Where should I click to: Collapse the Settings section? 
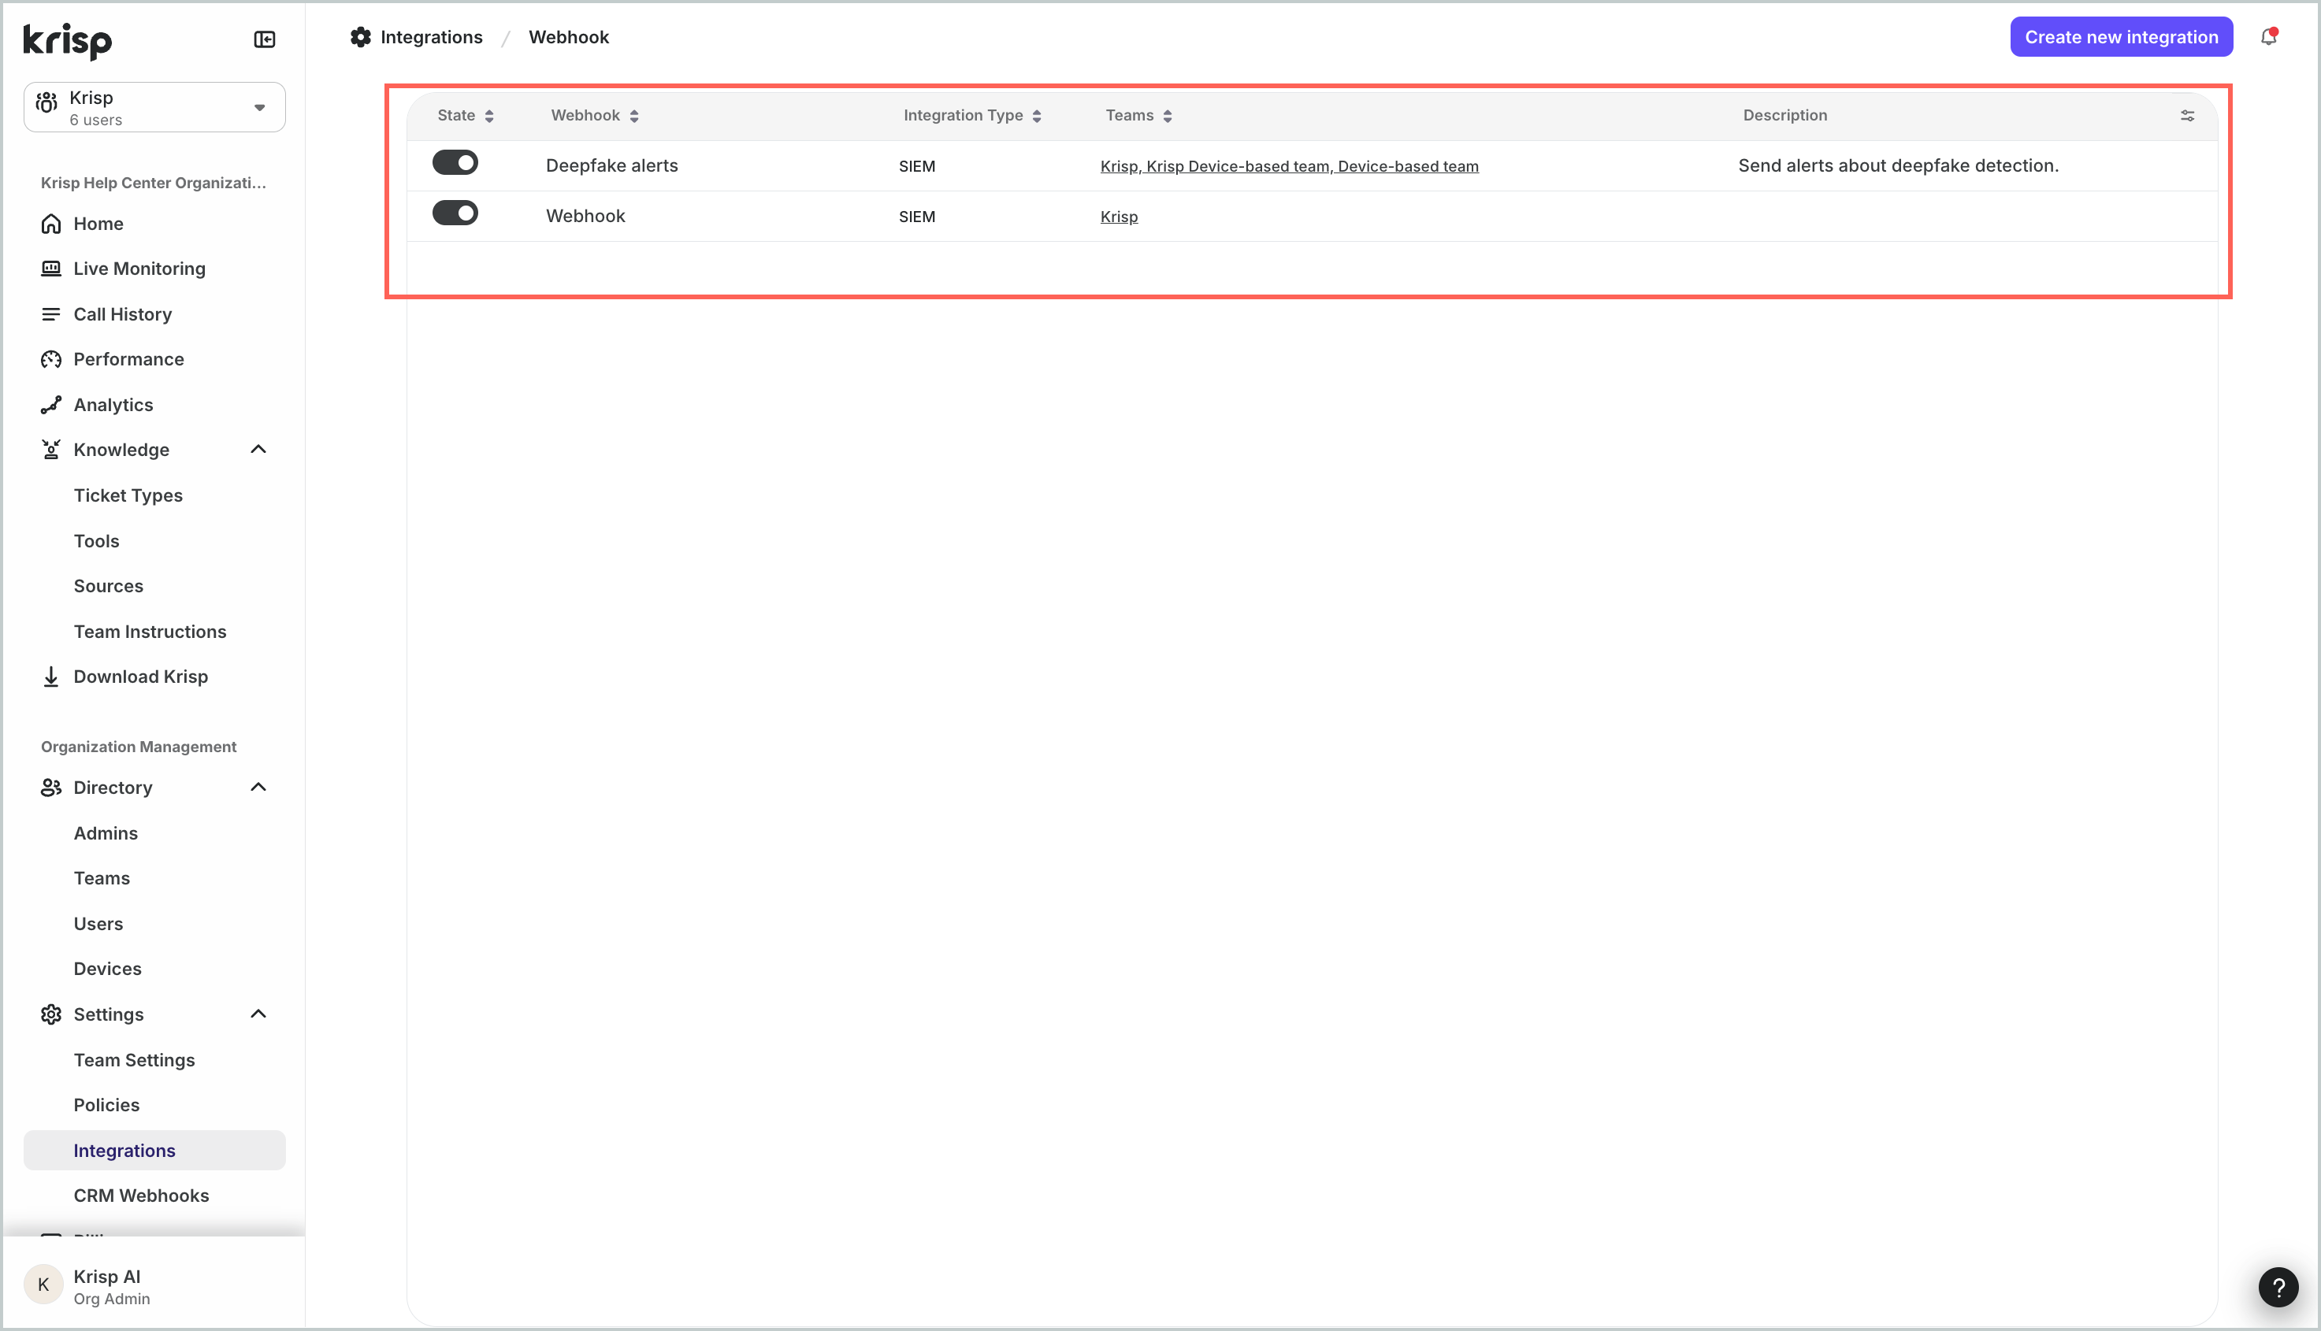pyautogui.click(x=258, y=1014)
